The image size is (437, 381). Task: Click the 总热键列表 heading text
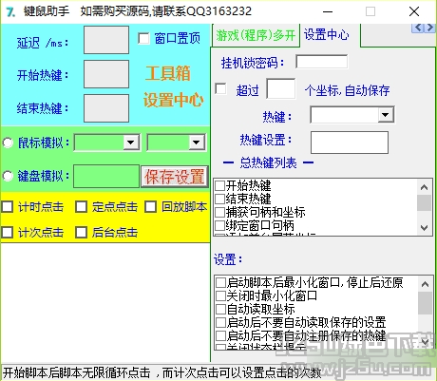[268, 162]
